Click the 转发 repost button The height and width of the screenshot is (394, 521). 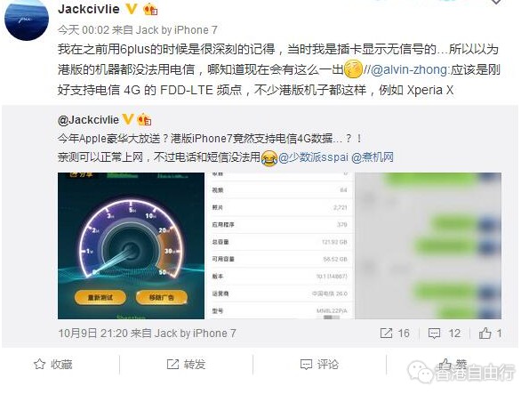point(186,365)
